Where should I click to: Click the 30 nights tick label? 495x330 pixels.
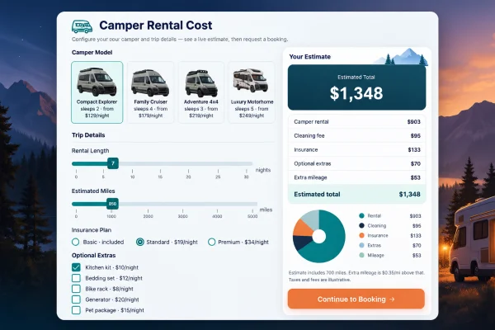(246, 177)
